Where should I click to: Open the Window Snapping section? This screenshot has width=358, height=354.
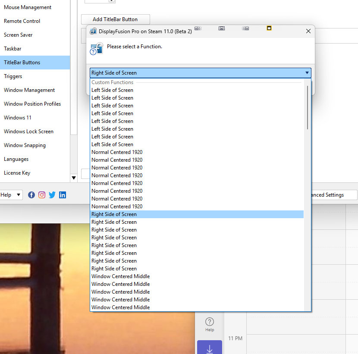tap(25, 145)
